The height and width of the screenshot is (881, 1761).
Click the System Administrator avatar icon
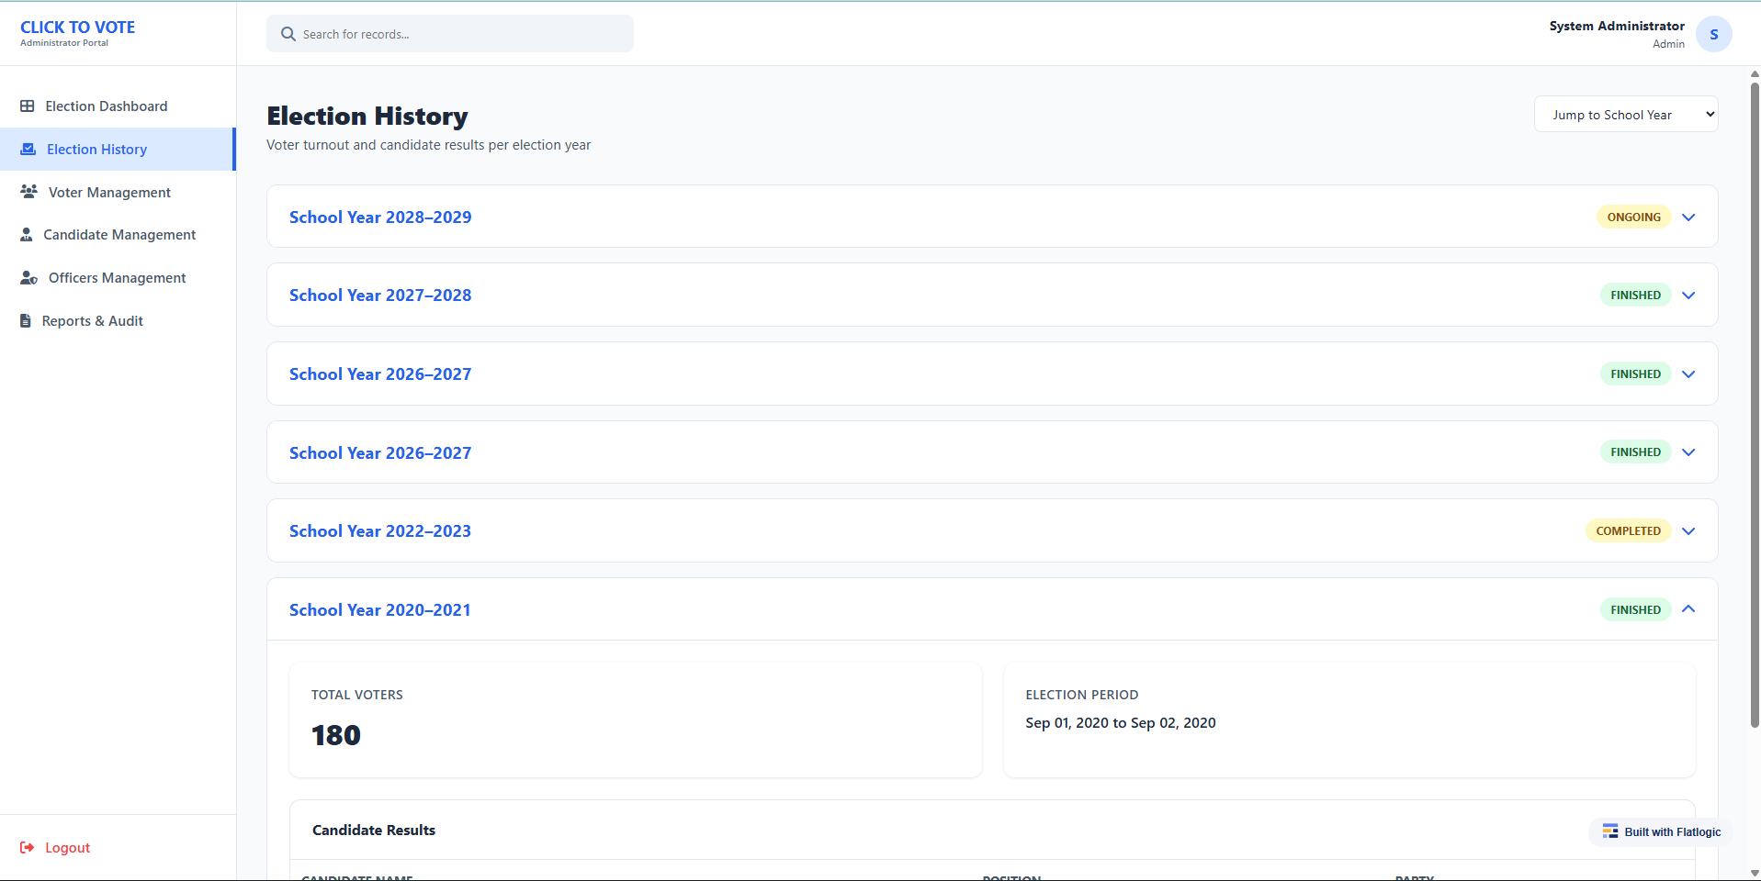tap(1713, 34)
